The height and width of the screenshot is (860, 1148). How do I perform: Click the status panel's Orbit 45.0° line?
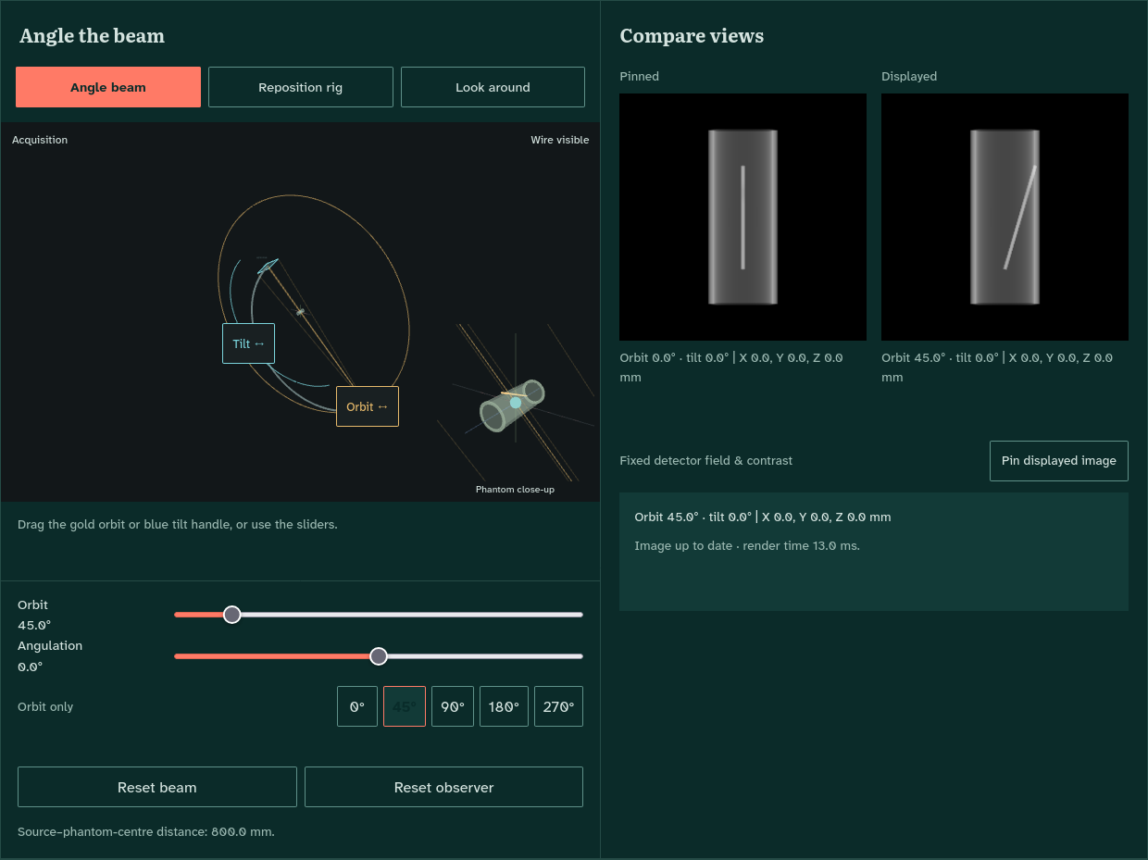(763, 517)
